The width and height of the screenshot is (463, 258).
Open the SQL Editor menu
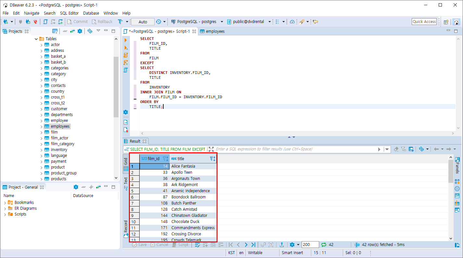click(x=69, y=13)
